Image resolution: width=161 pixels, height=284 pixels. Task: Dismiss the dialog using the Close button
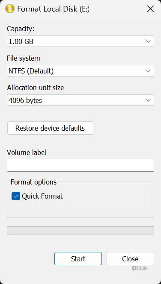coord(130,259)
